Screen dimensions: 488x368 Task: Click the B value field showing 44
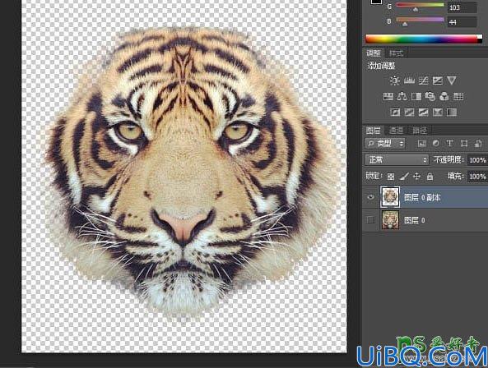pyautogui.click(x=462, y=22)
